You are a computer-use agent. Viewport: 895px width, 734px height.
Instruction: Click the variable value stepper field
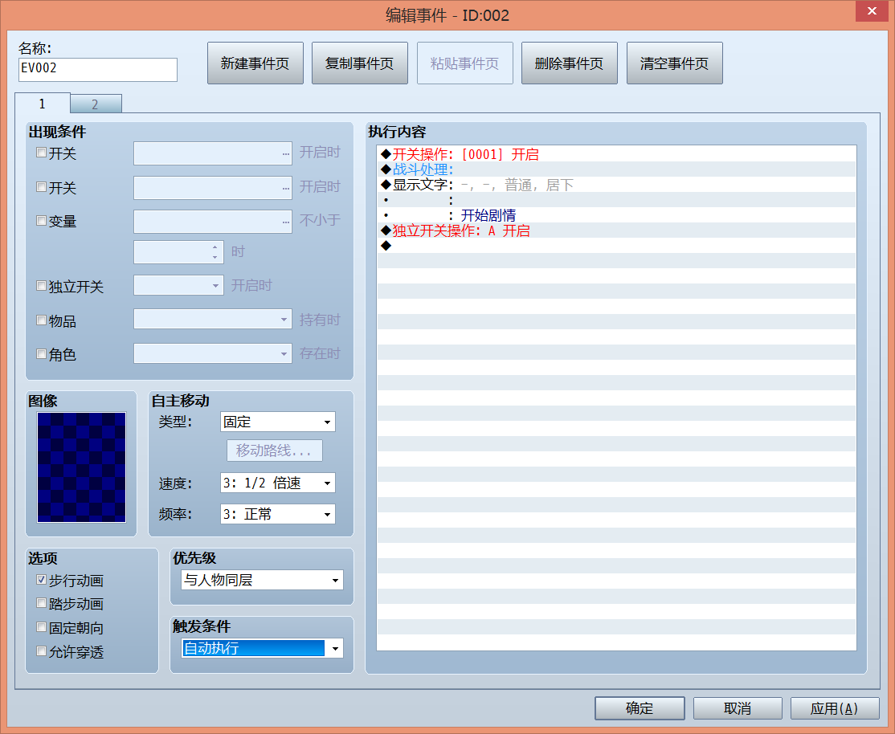coord(178,251)
